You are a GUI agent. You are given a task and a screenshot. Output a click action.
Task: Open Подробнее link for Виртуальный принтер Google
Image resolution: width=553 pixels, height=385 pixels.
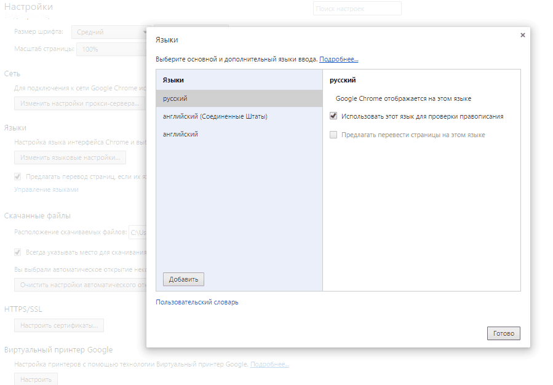point(270,364)
